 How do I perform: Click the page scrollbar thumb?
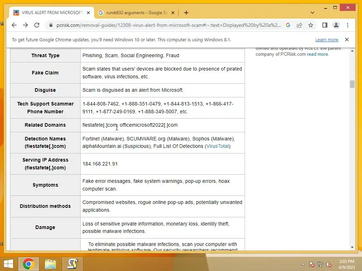(x=352, y=84)
